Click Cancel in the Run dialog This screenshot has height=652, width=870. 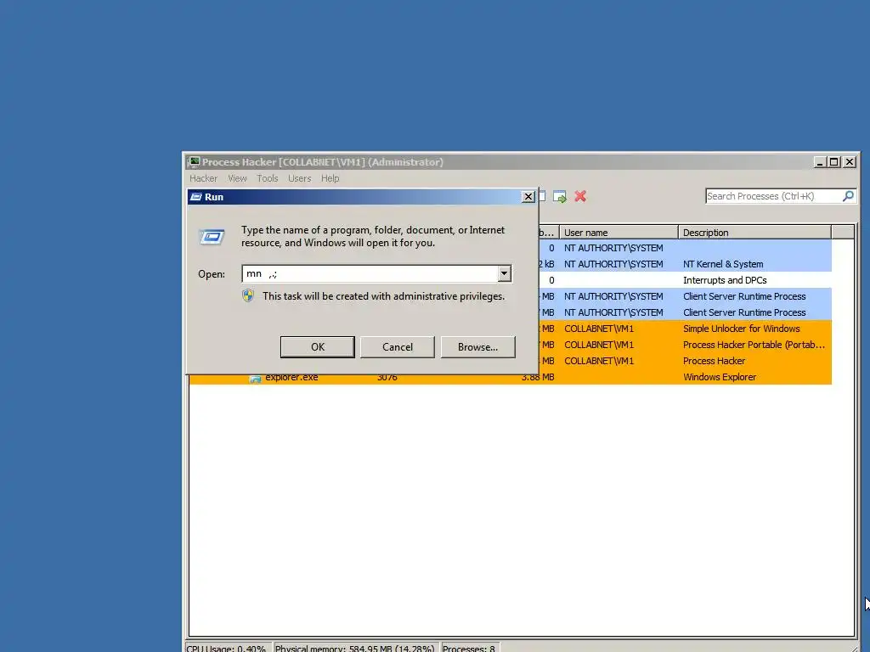tap(398, 347)
